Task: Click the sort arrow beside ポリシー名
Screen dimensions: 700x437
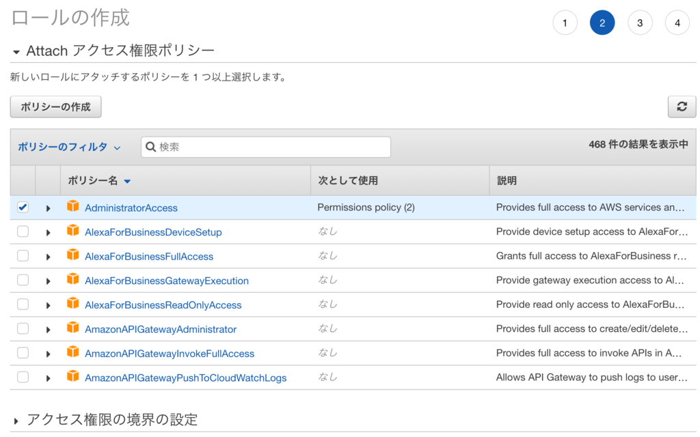Action: pyautogui.click(x=127, y=181)
